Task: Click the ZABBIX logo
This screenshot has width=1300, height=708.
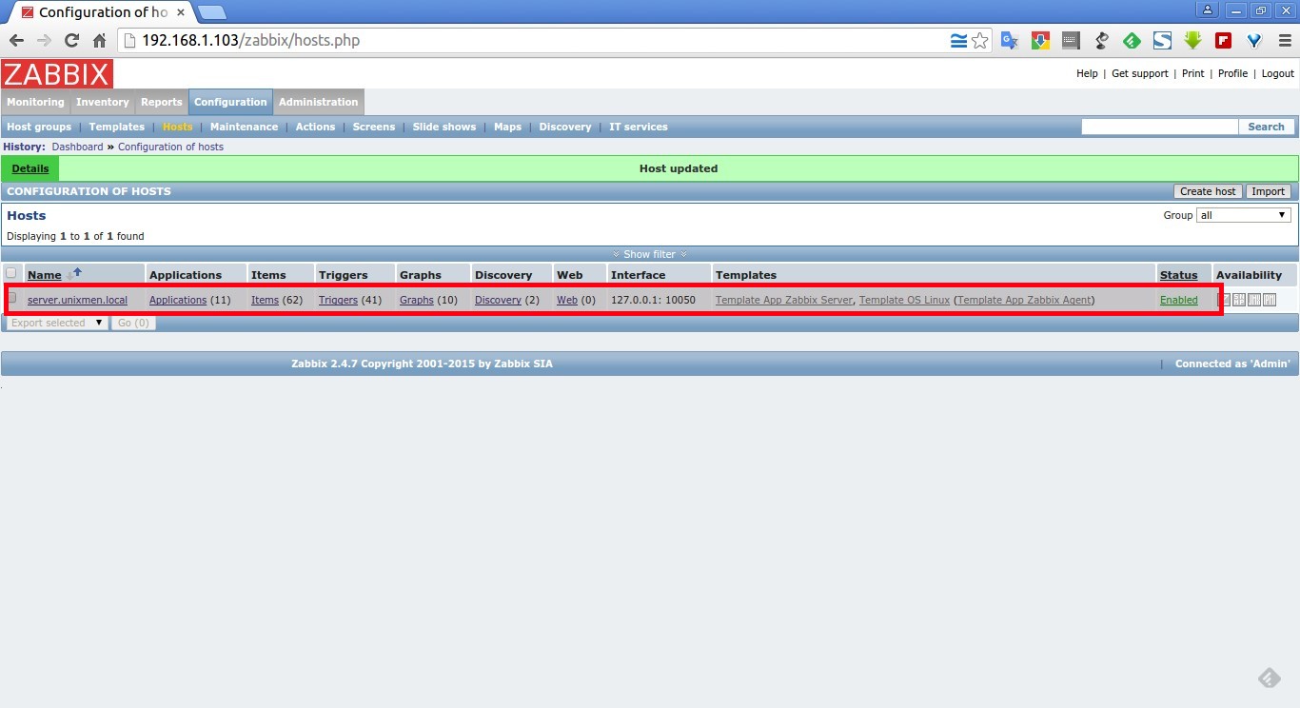Action: pyautogui.click(x=57, y=74)
